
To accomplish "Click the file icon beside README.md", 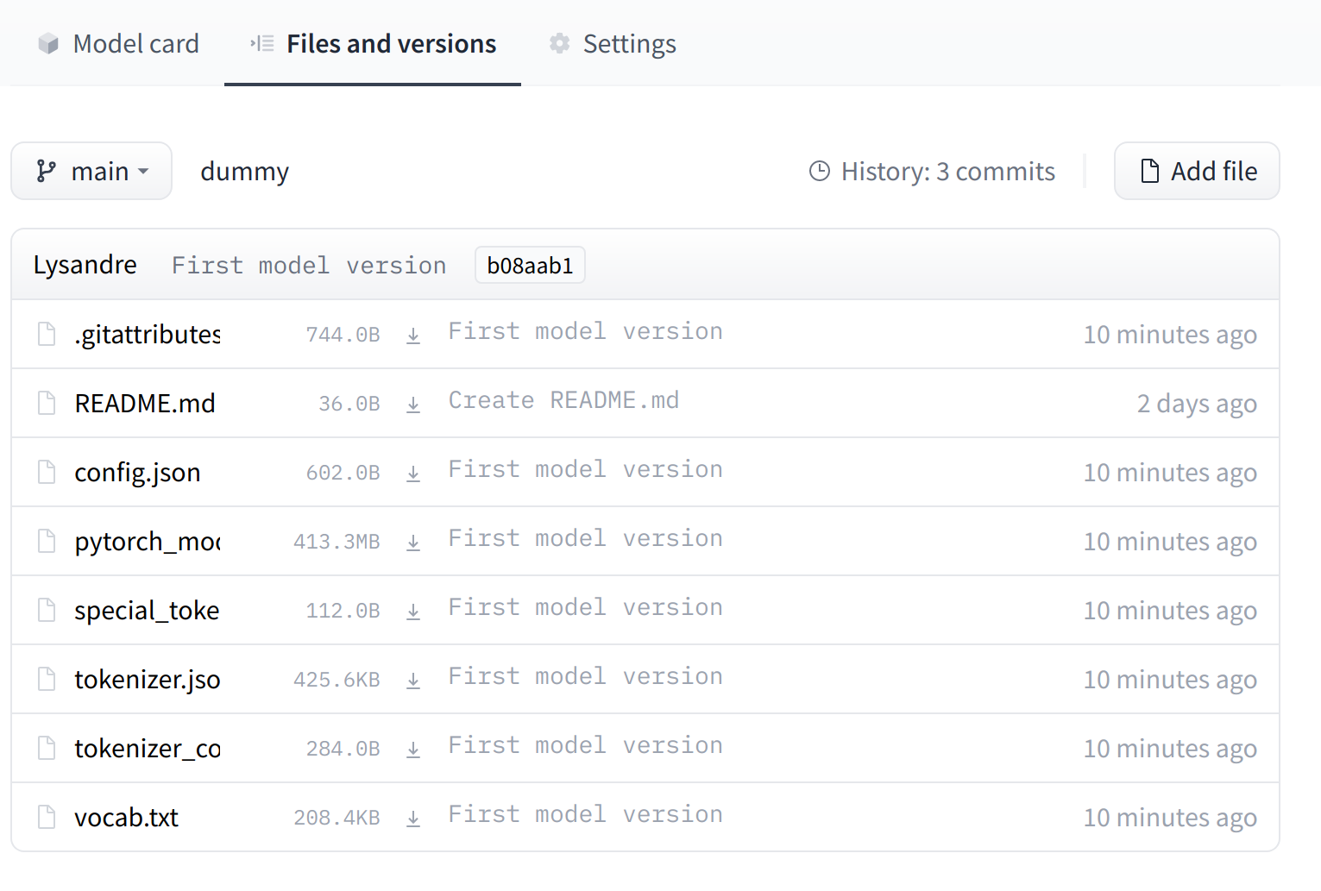I will (46, 403).
